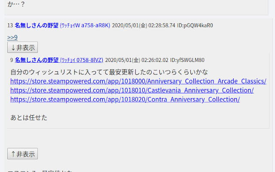Click timestamp 02:26:02.02 on post 9
275x172 pixels.
[x=155, y=60]
